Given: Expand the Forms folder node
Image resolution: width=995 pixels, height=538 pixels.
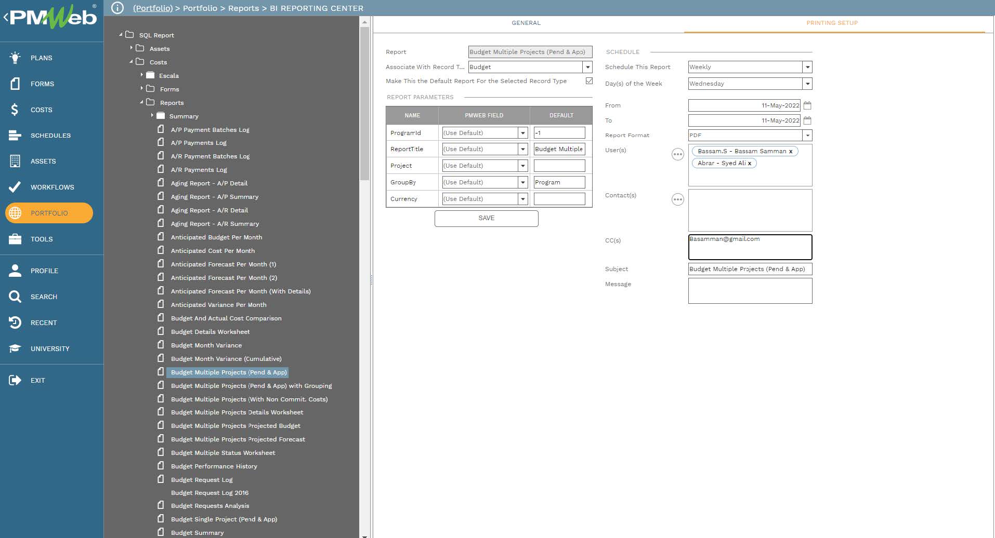Looking at the screenshot, I should 141,88.
